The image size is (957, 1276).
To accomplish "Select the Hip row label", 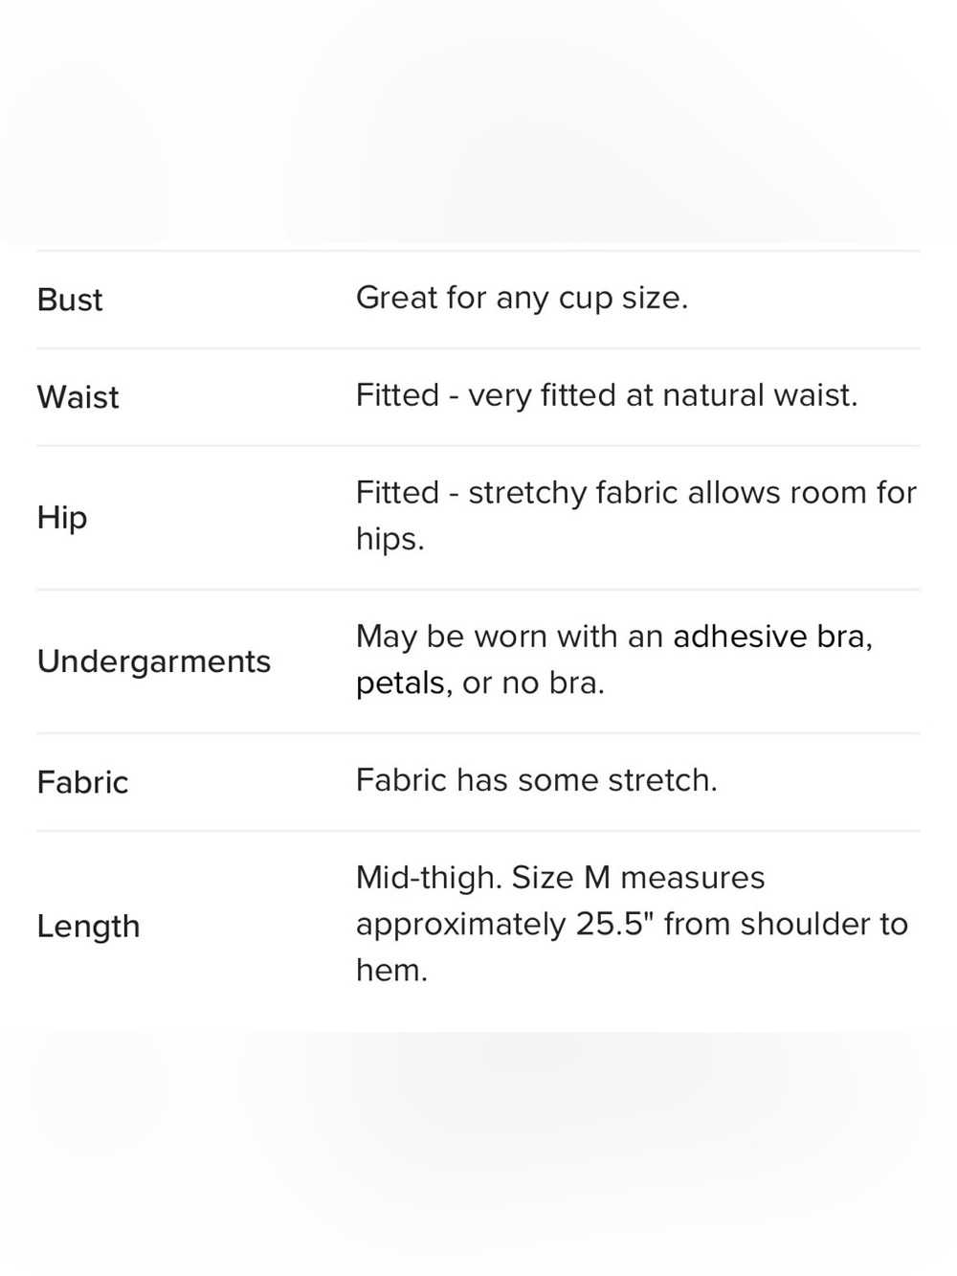I will pyautogui.click(x=62, y=518).
